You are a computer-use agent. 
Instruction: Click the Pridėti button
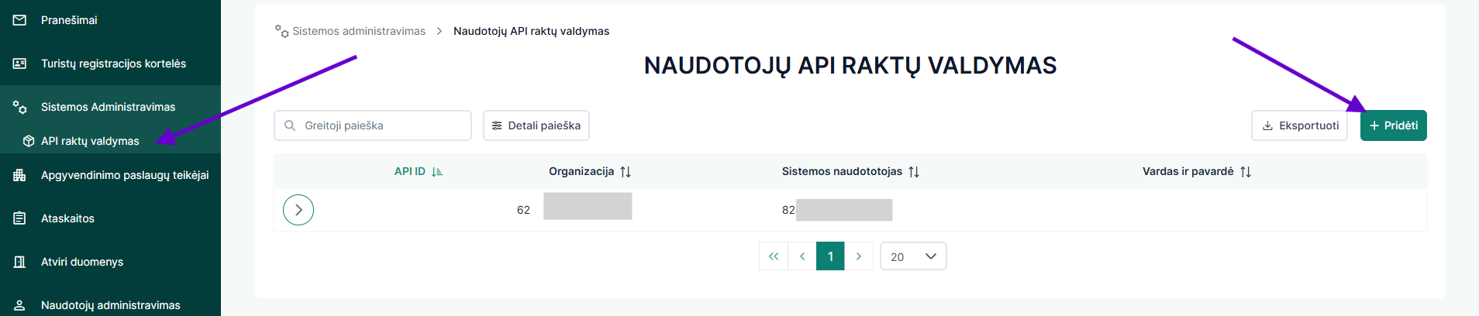[x=1393, y=125]
